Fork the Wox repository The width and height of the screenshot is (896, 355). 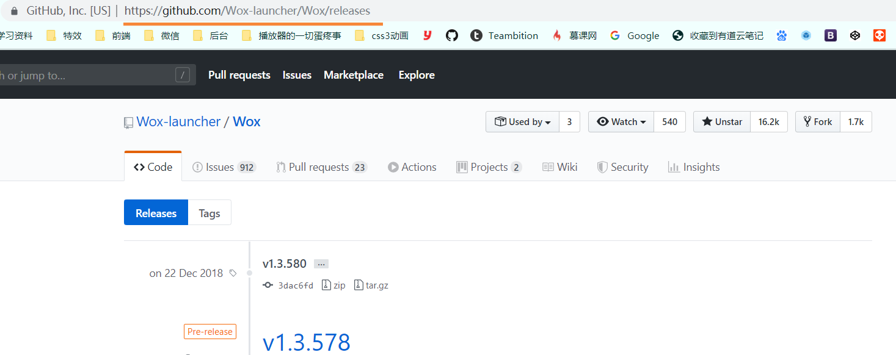point(818,122)
